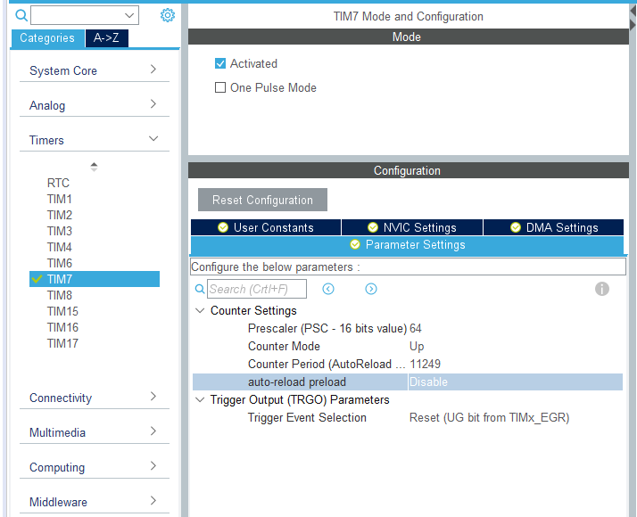Click the Reset Configuration button
637x517 pixels.
click(262, 200)
